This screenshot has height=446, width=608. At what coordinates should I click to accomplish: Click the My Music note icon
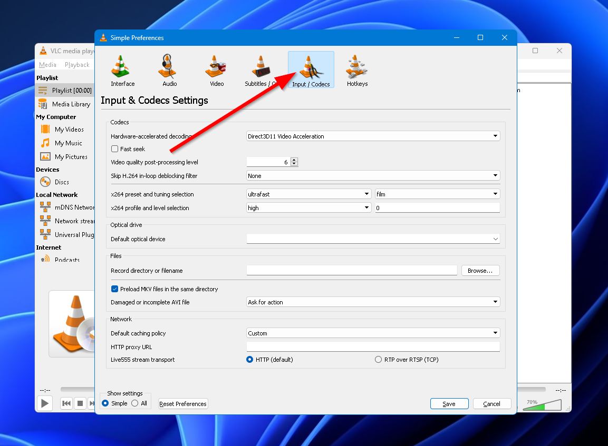[45, 143]
